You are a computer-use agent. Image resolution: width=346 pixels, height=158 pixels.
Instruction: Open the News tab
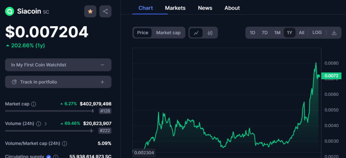[205, 8]
